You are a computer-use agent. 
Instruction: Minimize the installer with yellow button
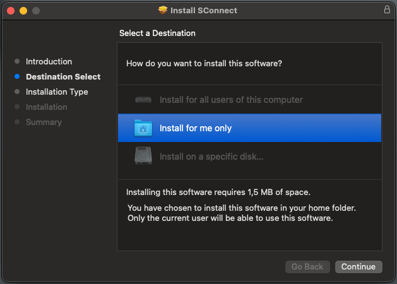click(x=23, y=11)
